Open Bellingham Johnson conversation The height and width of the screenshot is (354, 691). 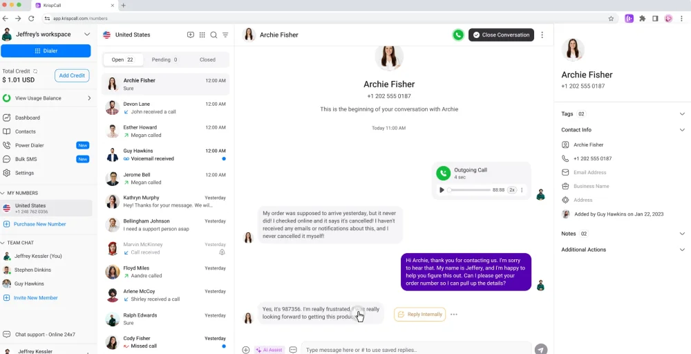(x=166, y=225)
